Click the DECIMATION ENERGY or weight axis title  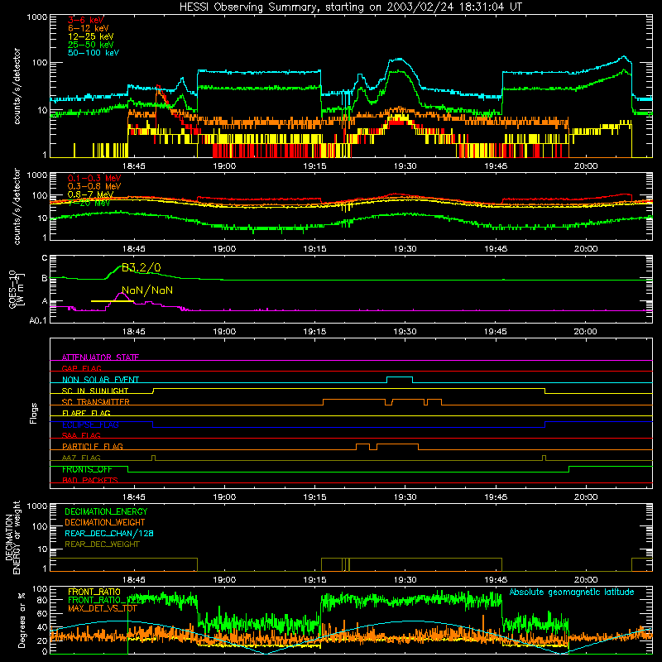click(12, 538)
